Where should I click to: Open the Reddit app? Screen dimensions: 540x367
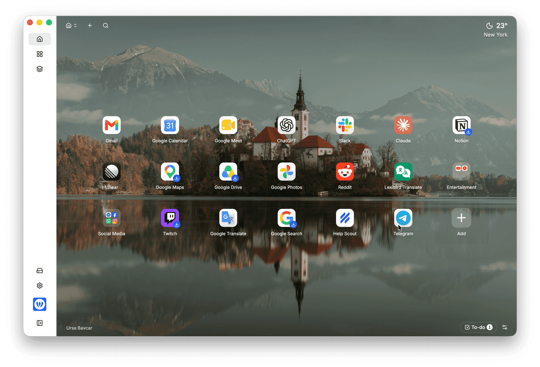click(345, 172)
